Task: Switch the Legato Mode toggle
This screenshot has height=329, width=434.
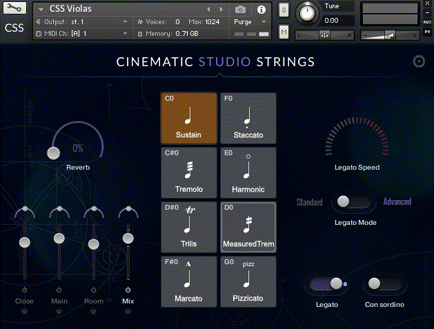Action: [x=353, y=201]
